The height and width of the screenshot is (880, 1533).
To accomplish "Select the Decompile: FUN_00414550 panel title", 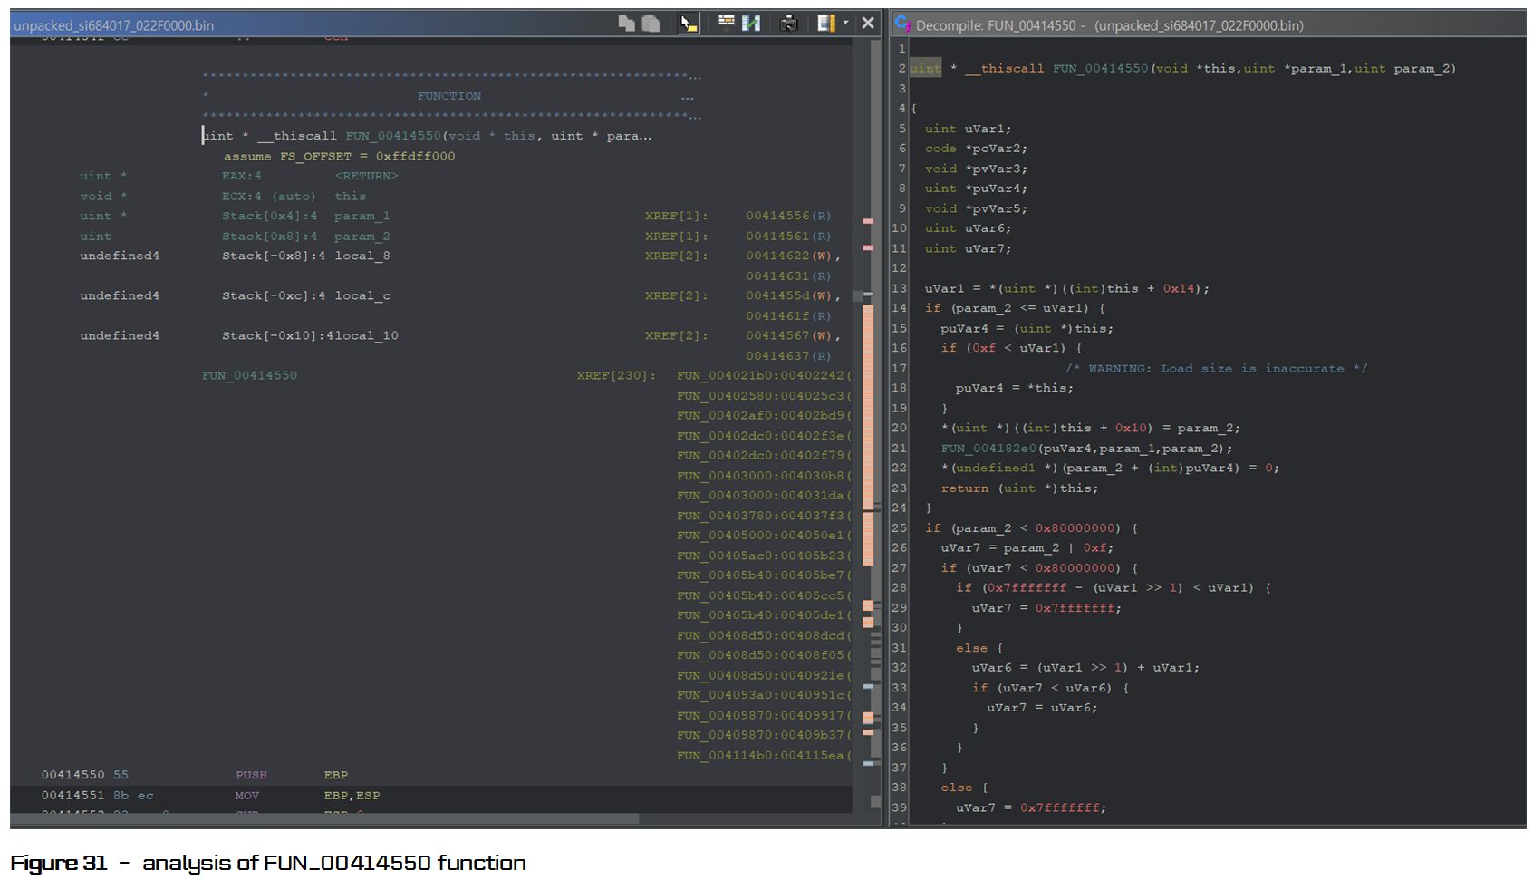I will click(1110, 25).
